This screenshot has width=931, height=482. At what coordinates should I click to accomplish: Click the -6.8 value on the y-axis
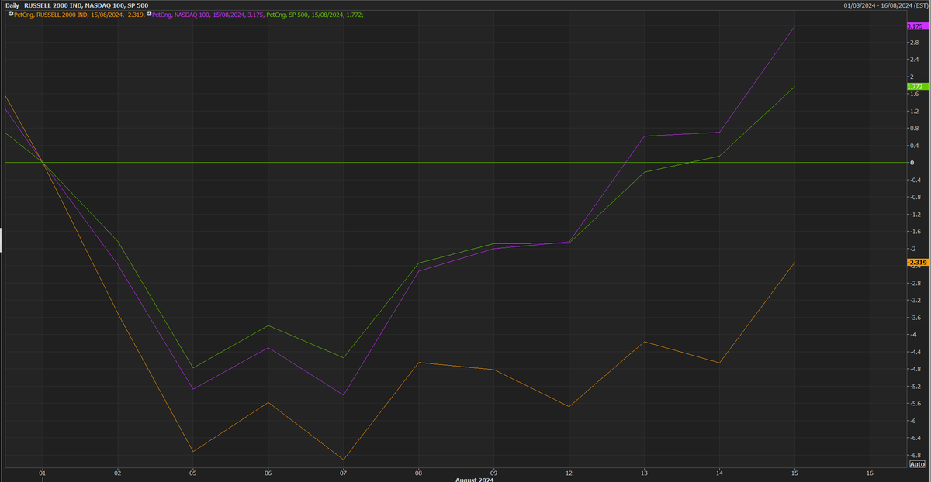coord(915,455)
